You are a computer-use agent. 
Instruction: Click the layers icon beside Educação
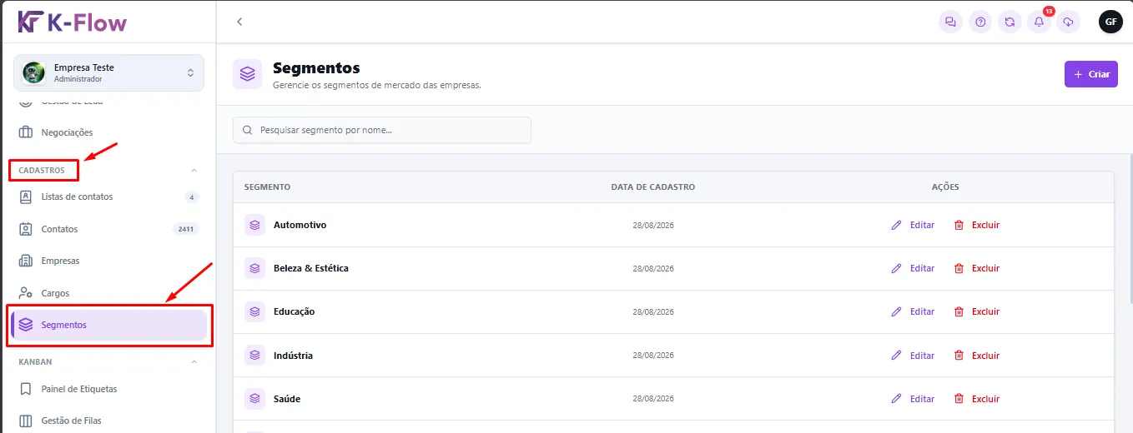[254, 311]
